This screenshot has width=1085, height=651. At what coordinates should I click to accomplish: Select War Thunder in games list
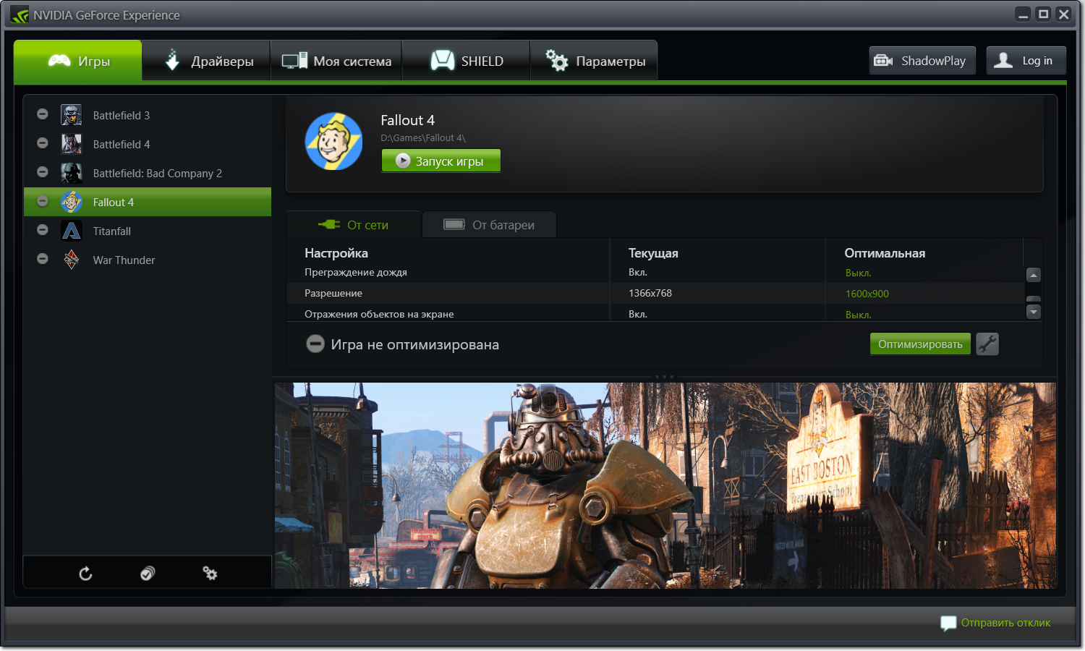tap(148, 260)
